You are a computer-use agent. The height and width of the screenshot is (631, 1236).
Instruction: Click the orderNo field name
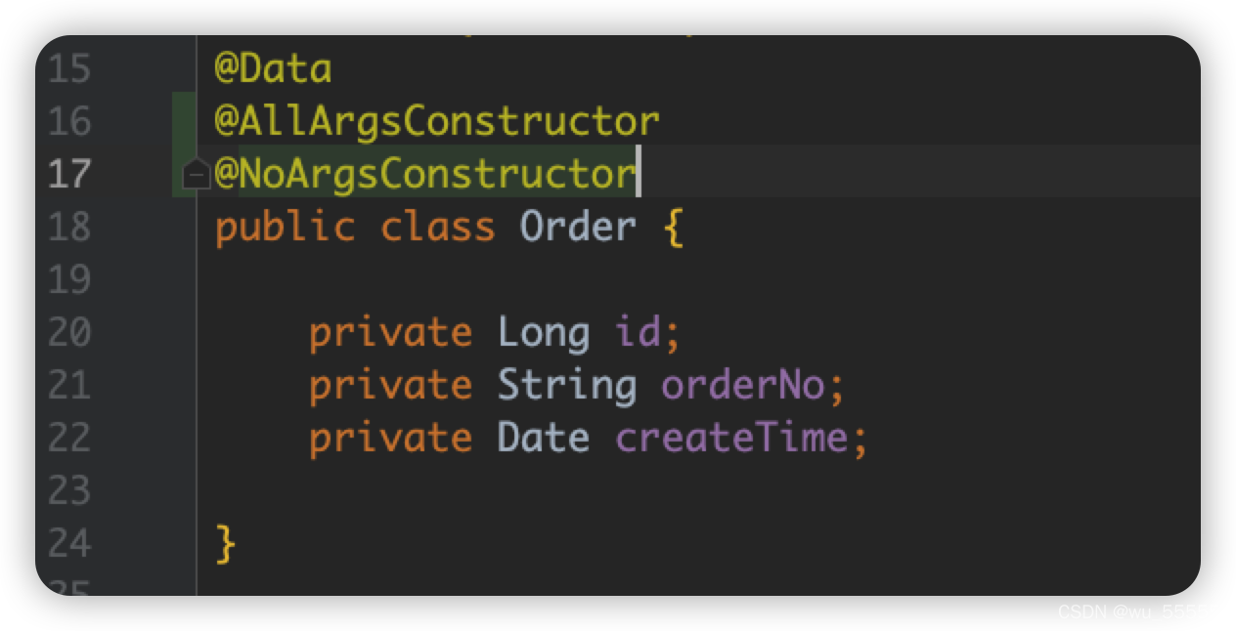pos(743,385)
